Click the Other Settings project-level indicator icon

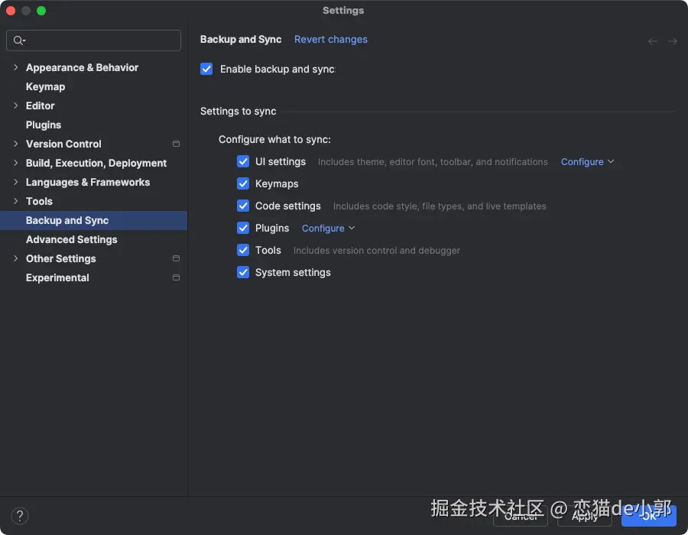pos(176,258)
